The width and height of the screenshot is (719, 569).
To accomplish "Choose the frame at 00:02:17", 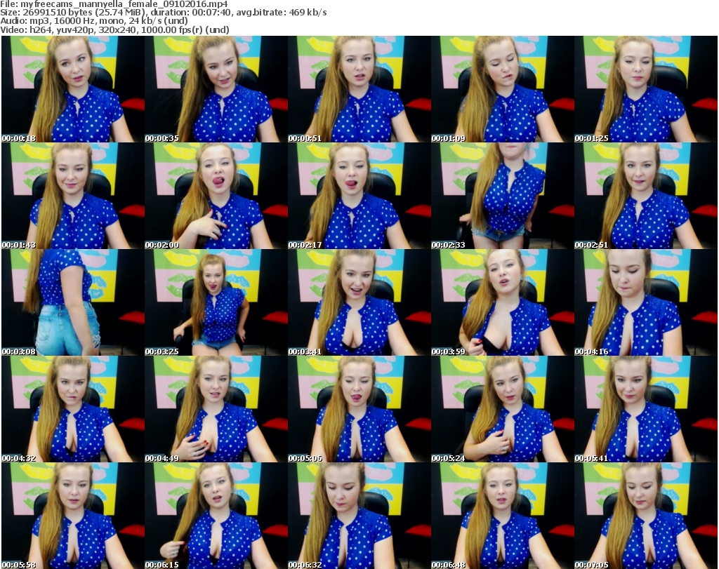I will pyautogui.click(x=359, y=196).
